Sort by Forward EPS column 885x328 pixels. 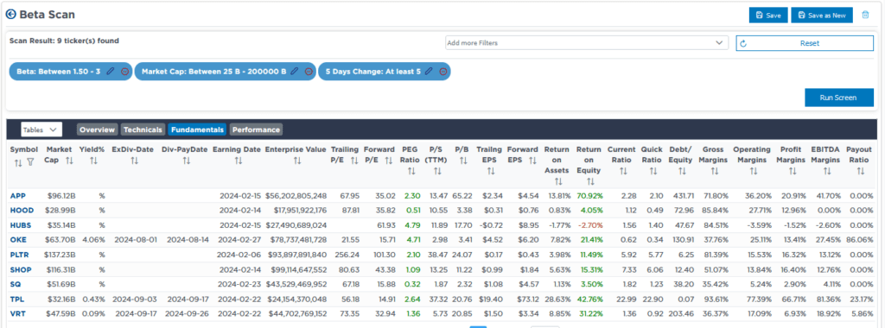click(532, 161)
